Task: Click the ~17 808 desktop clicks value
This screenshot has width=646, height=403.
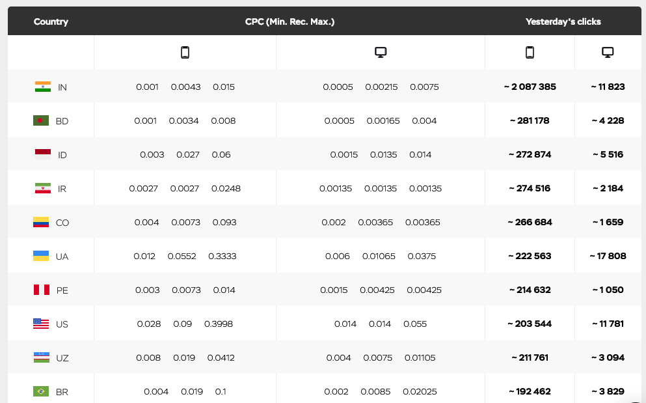Action: tap(608, 256)
